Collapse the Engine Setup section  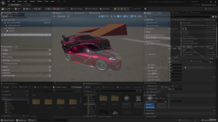point(144,44)
